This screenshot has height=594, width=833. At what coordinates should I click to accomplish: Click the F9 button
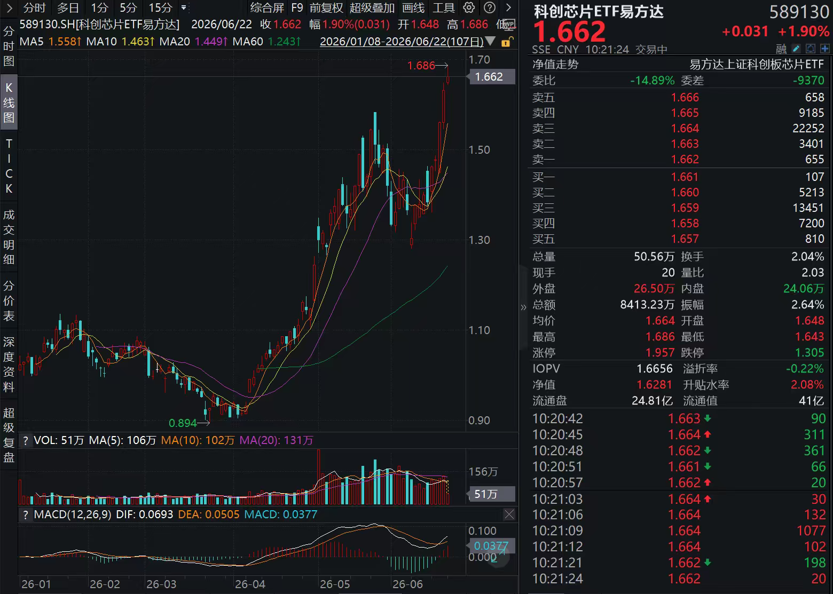coord(297,7)
